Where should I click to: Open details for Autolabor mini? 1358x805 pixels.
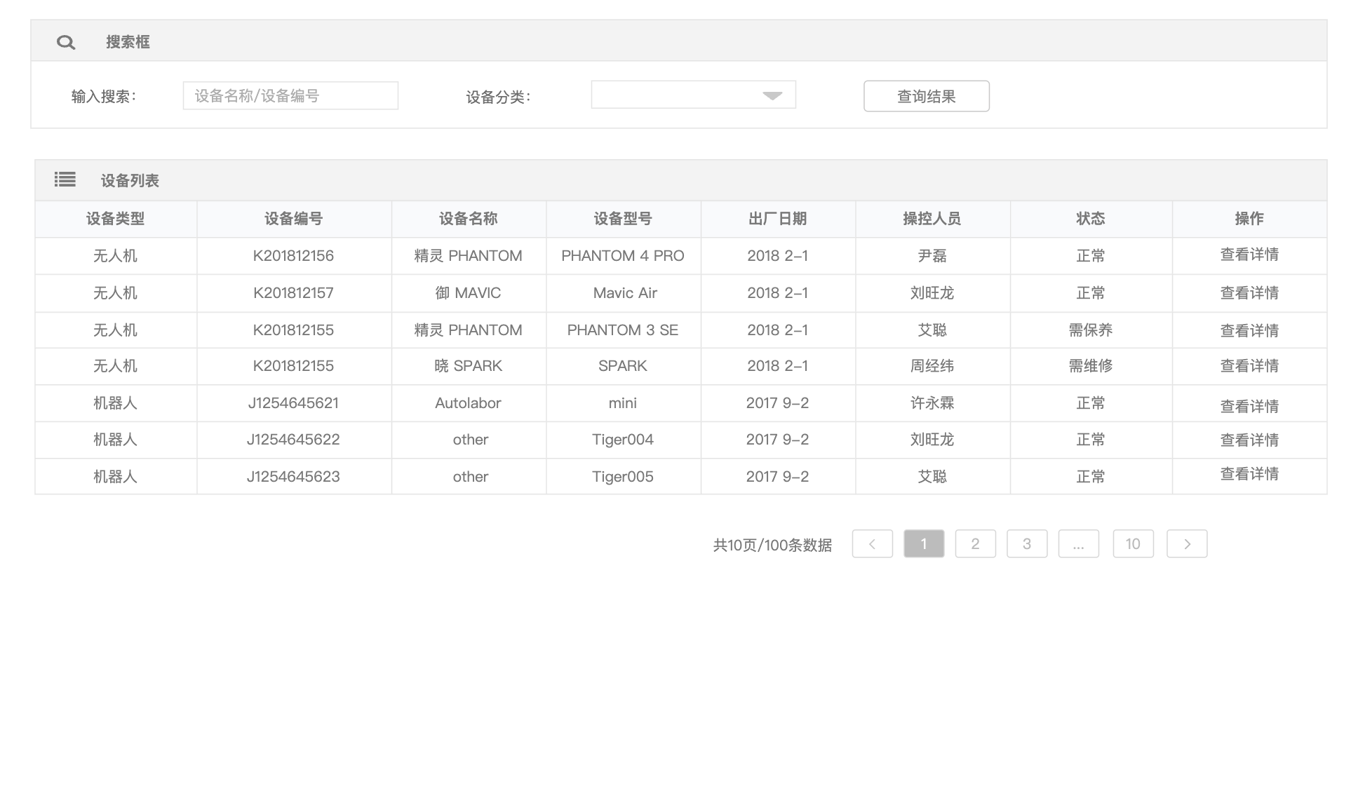click(x=1249, y=406)
